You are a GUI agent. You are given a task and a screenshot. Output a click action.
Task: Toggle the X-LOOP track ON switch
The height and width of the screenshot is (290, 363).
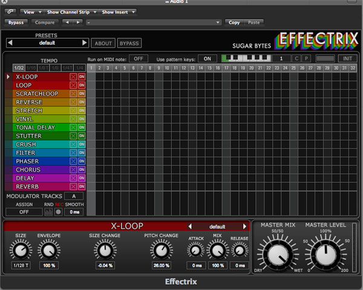click(x=82, y=77)
